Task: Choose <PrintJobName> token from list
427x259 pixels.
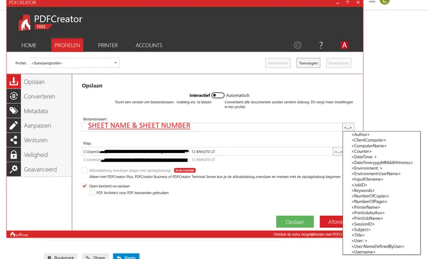Action: coord(367,218)
